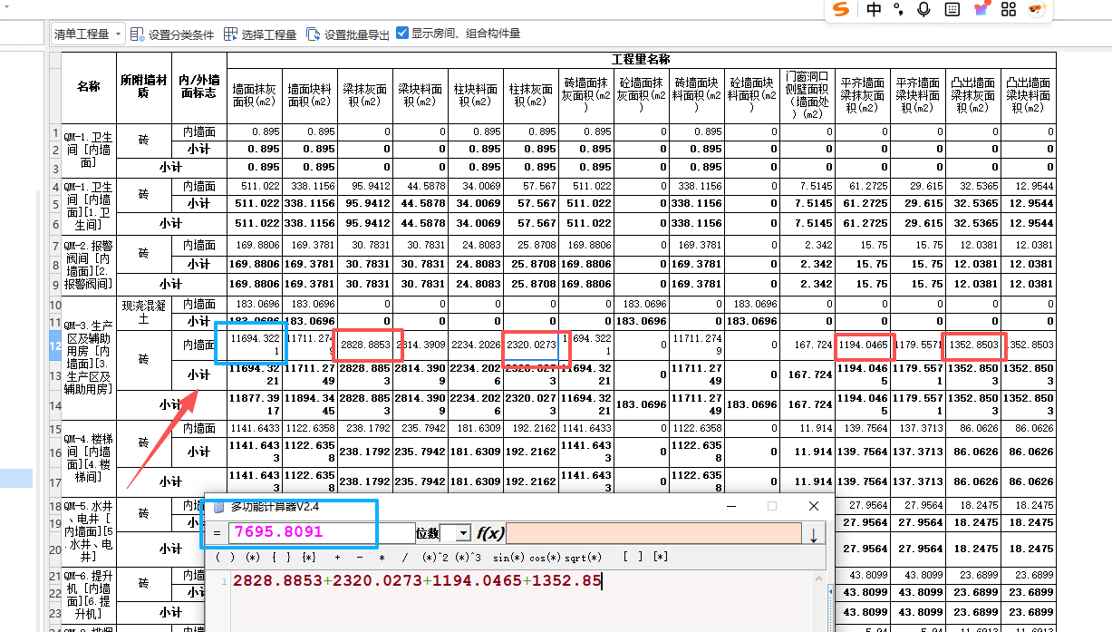Open 设置批量导出 batch export settings
This screenshot has height=632, width=1112.
(x=311, y=34)
